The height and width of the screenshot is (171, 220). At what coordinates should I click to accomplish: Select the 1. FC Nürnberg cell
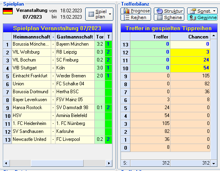coord(75,124)
